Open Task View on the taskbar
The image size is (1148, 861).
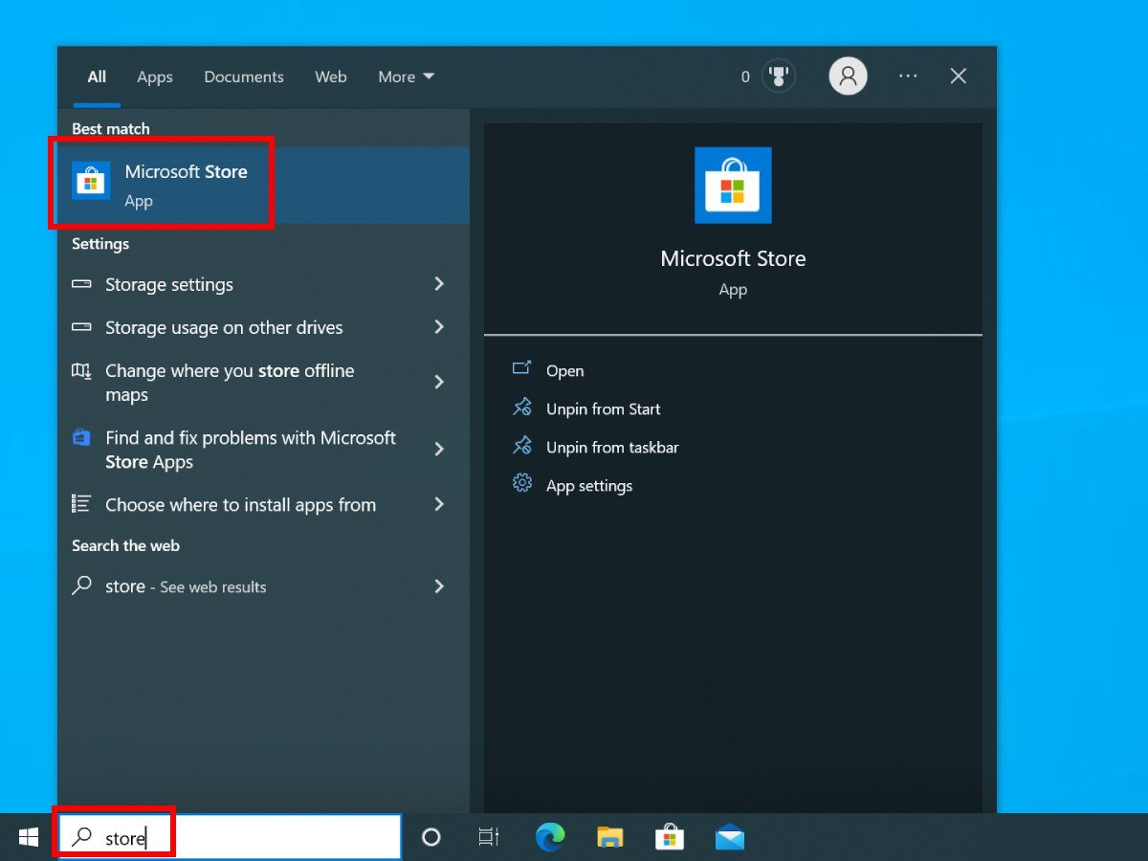[489, 838]
